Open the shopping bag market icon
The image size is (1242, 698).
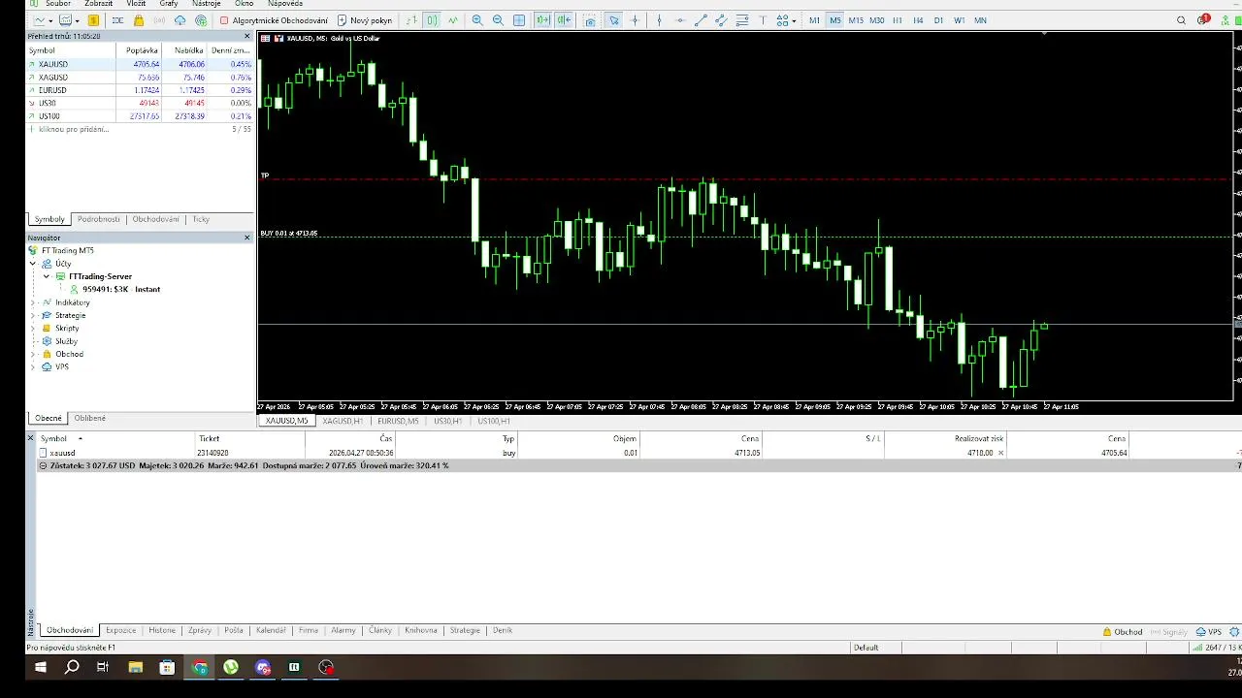(139, 20)
